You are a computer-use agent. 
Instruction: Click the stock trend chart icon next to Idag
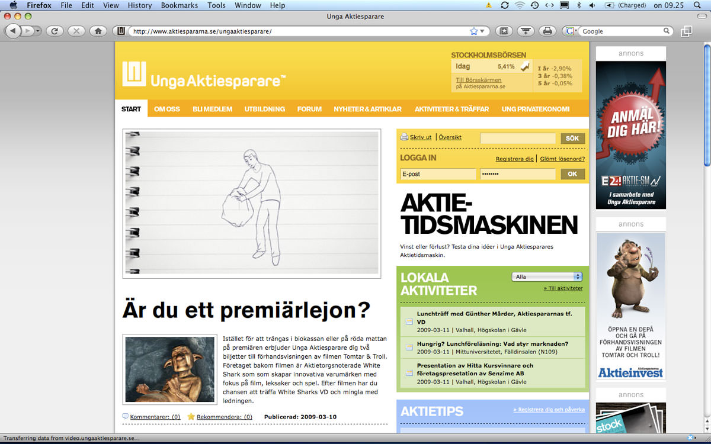(x=524, y=67)
